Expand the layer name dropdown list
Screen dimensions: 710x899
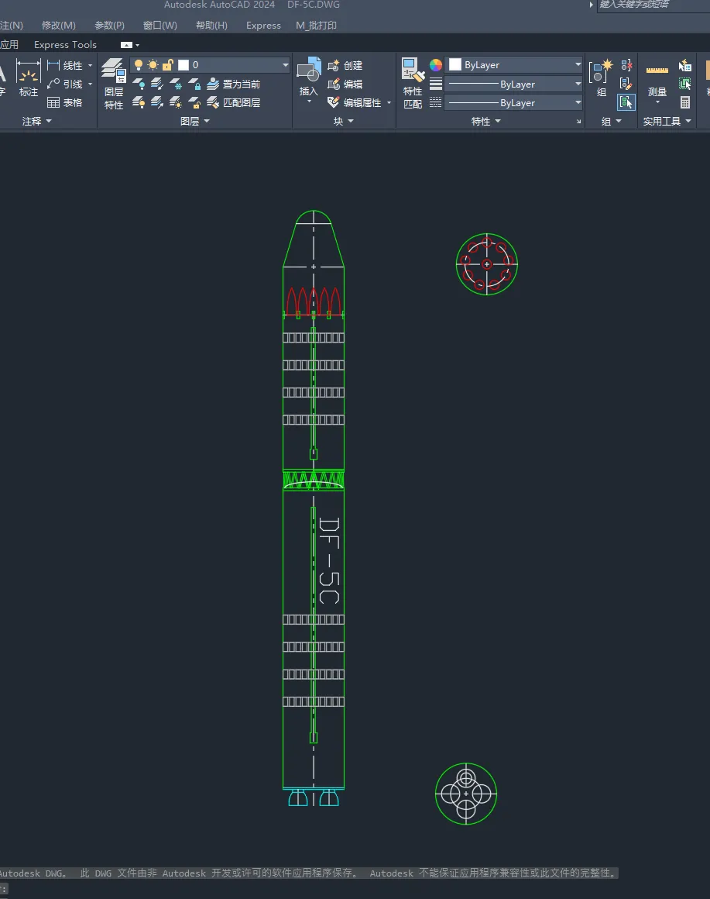(x=285, y=65)
